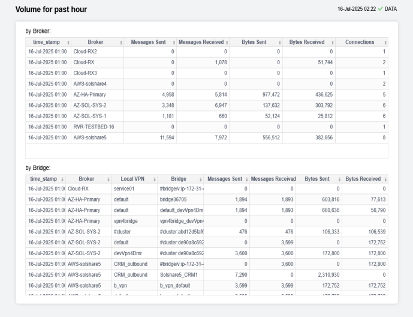The image size is (413, 317).
Task: Sort Broker table by Bytes Sent header
Action: click(x=254, y=43)
